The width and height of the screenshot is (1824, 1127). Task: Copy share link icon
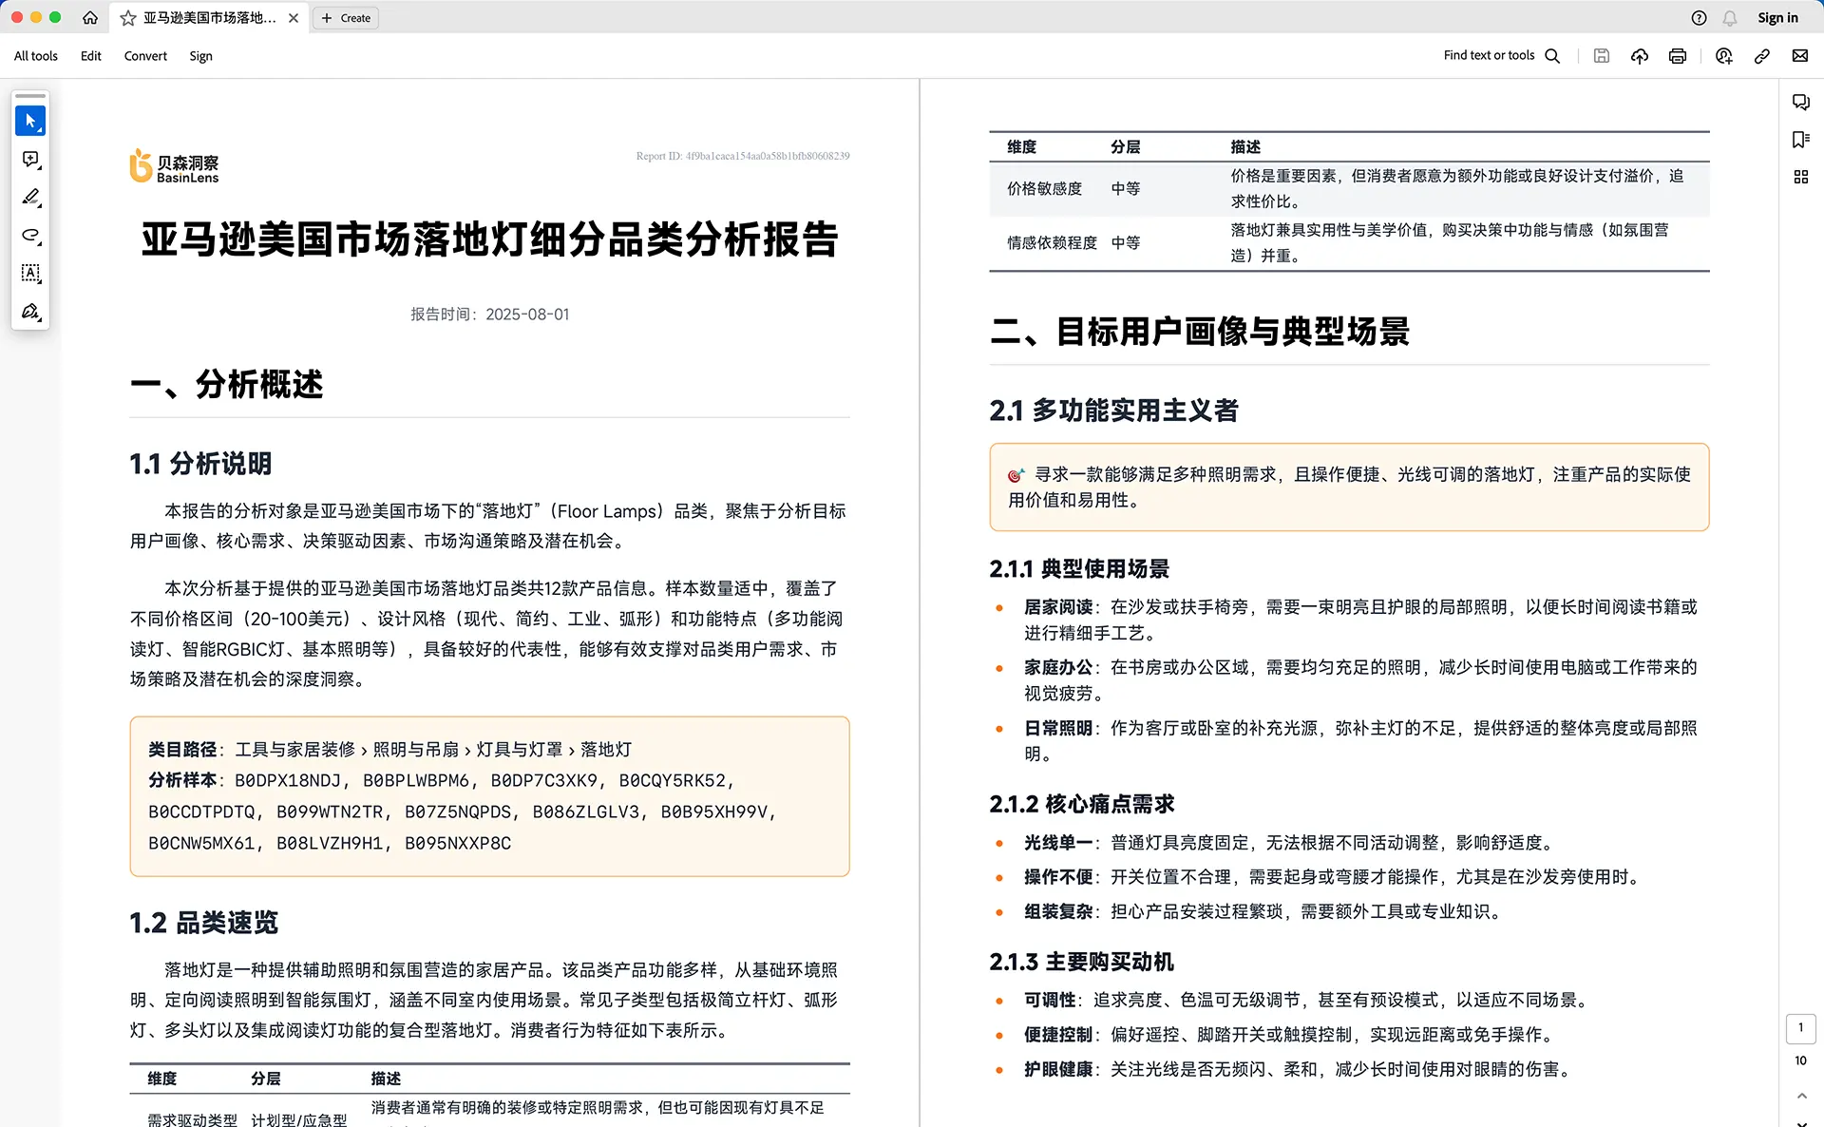point(1762,56)
